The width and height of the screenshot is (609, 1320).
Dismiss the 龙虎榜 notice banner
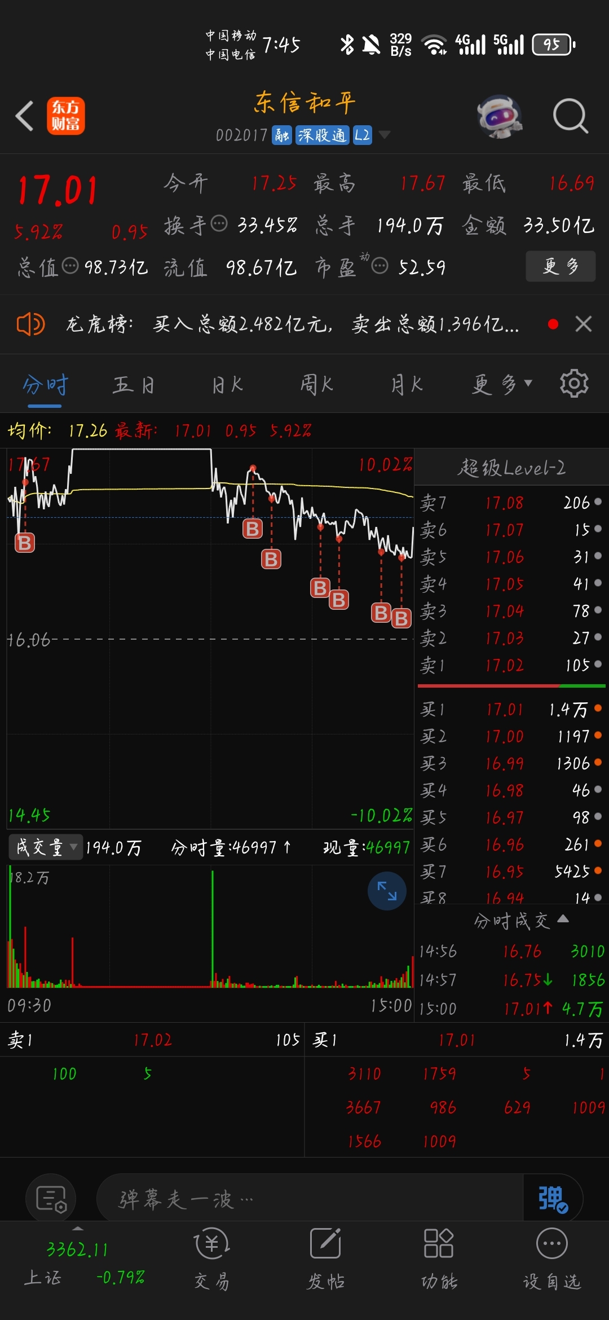coord(584,324)
